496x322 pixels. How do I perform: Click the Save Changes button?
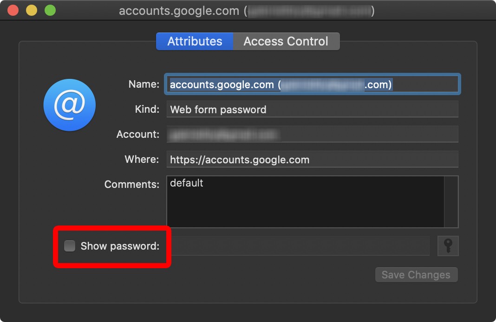(x=416, y=275)
